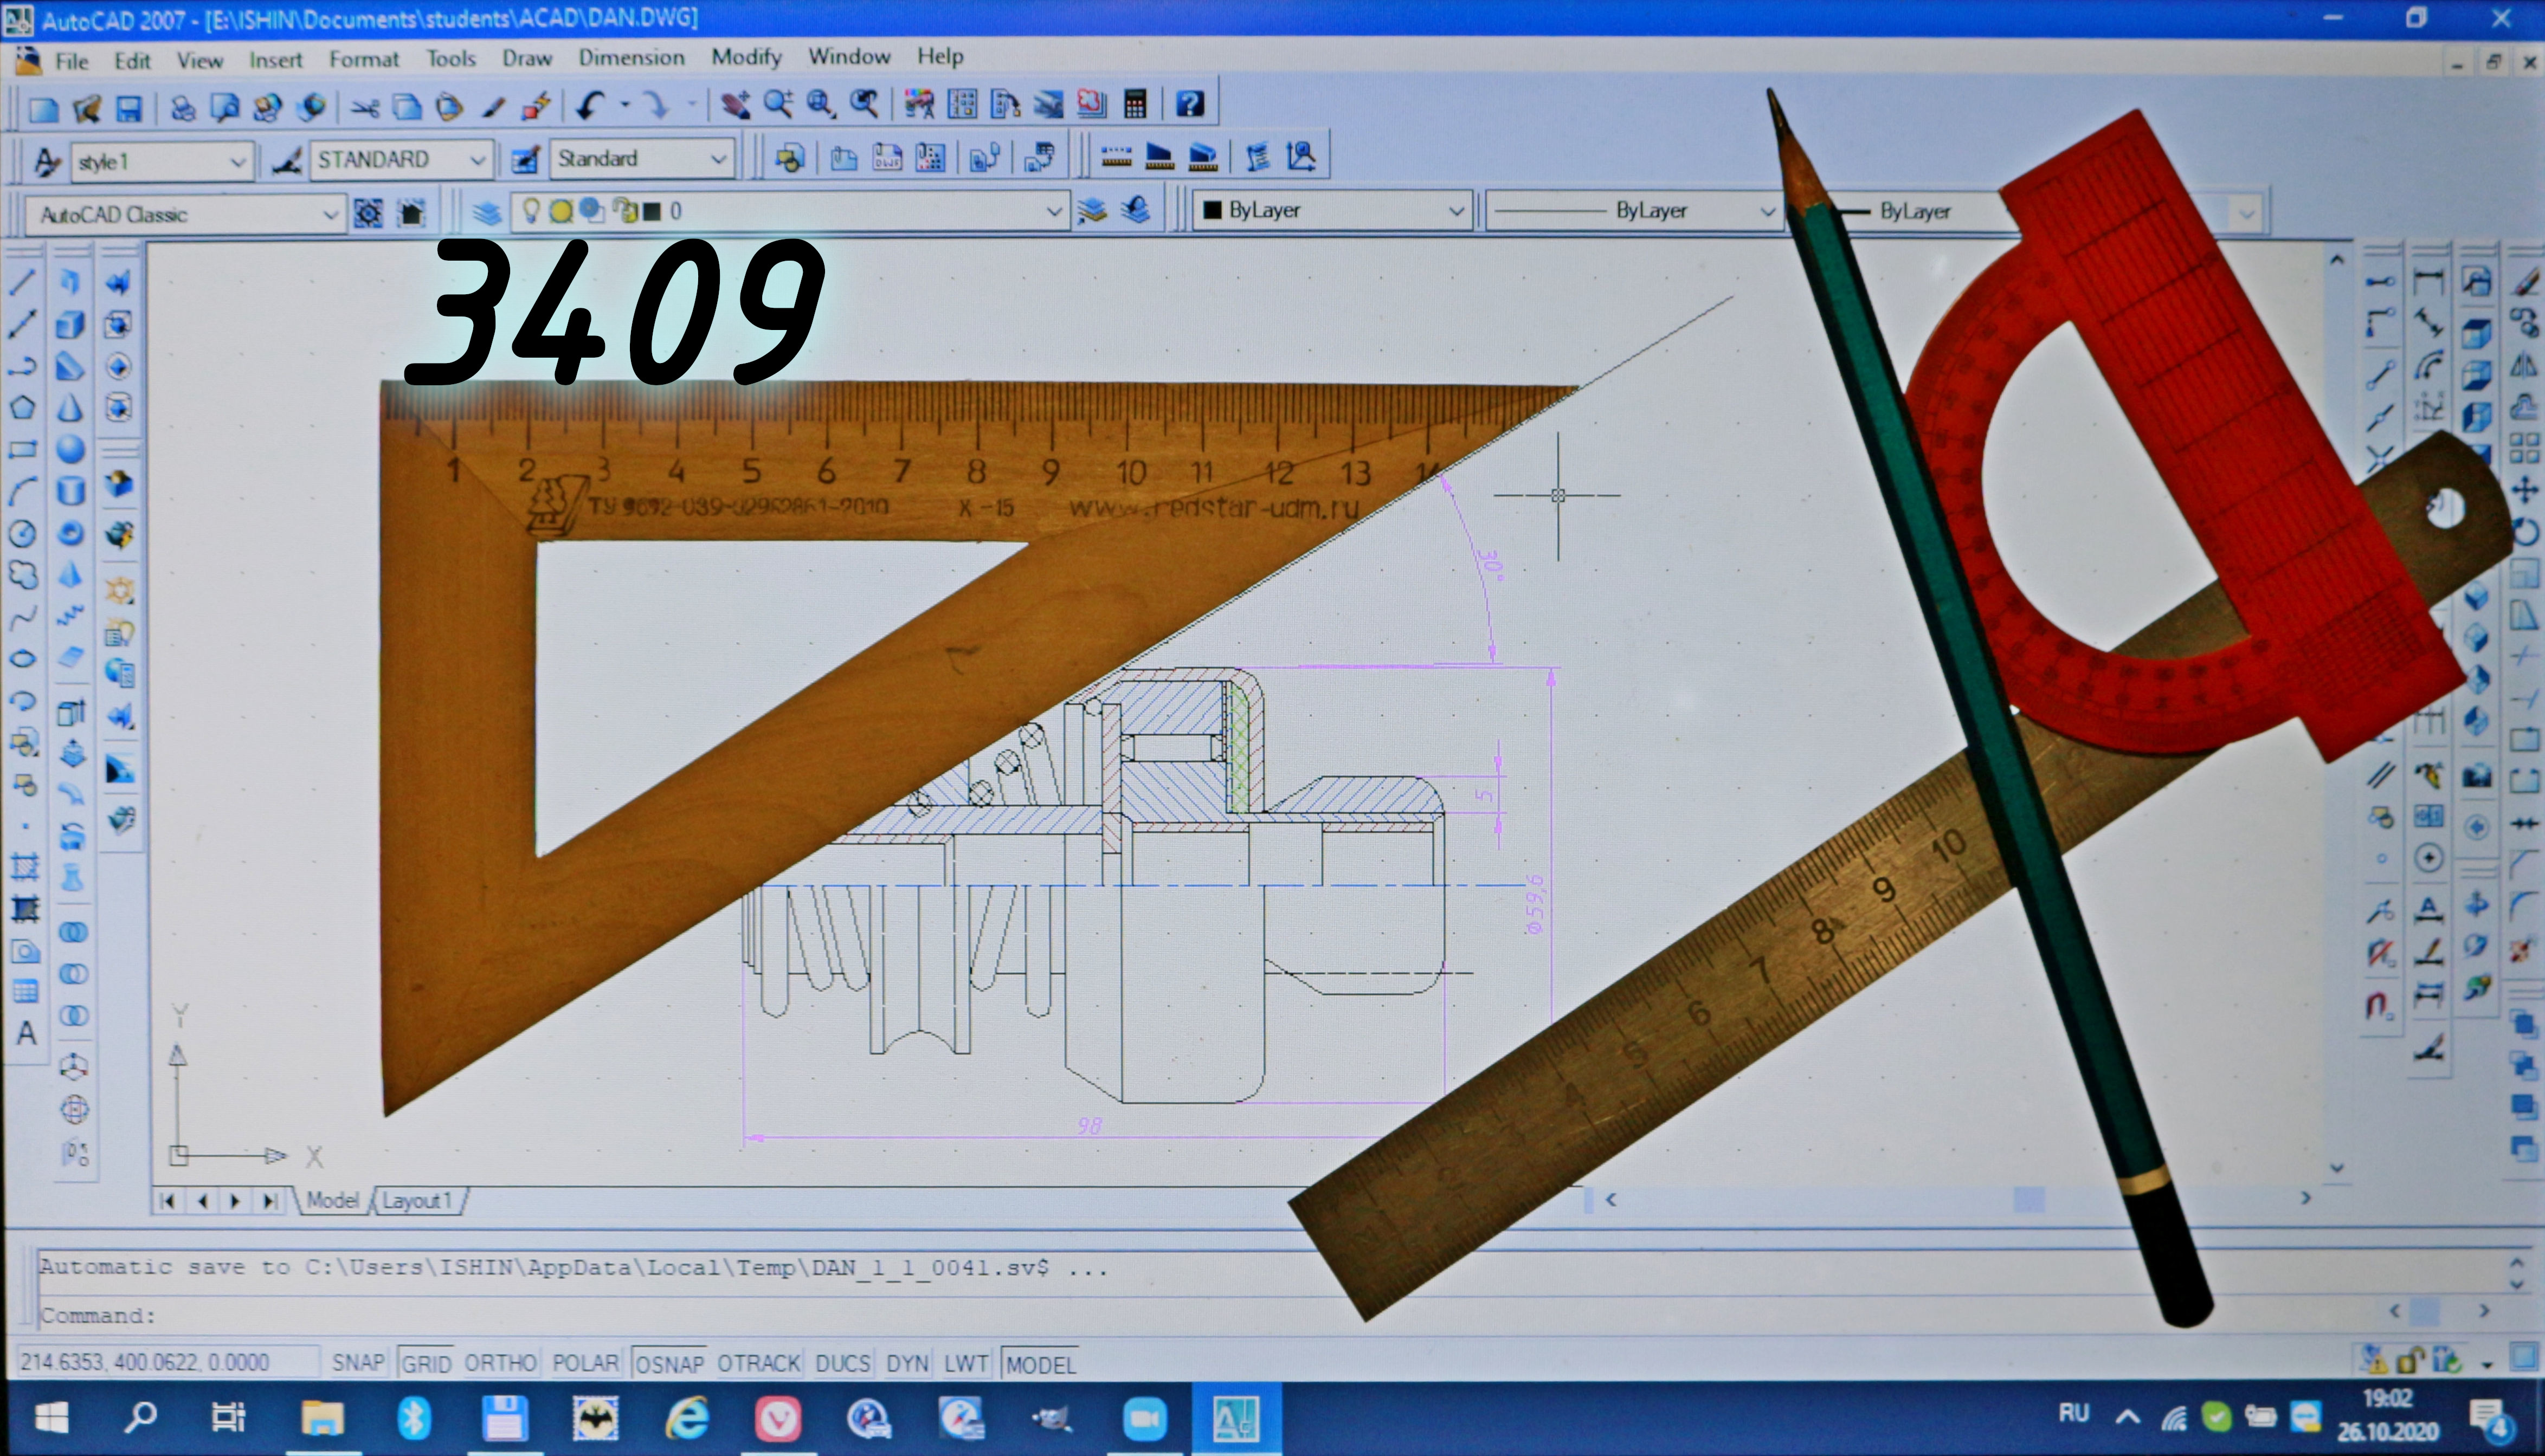The image size is (2545, 1456).
Task: Open the Dimension menu
Action: (632, 58)
